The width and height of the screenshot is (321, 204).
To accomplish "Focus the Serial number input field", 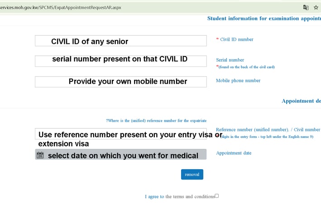I will [x=121, y=61].
